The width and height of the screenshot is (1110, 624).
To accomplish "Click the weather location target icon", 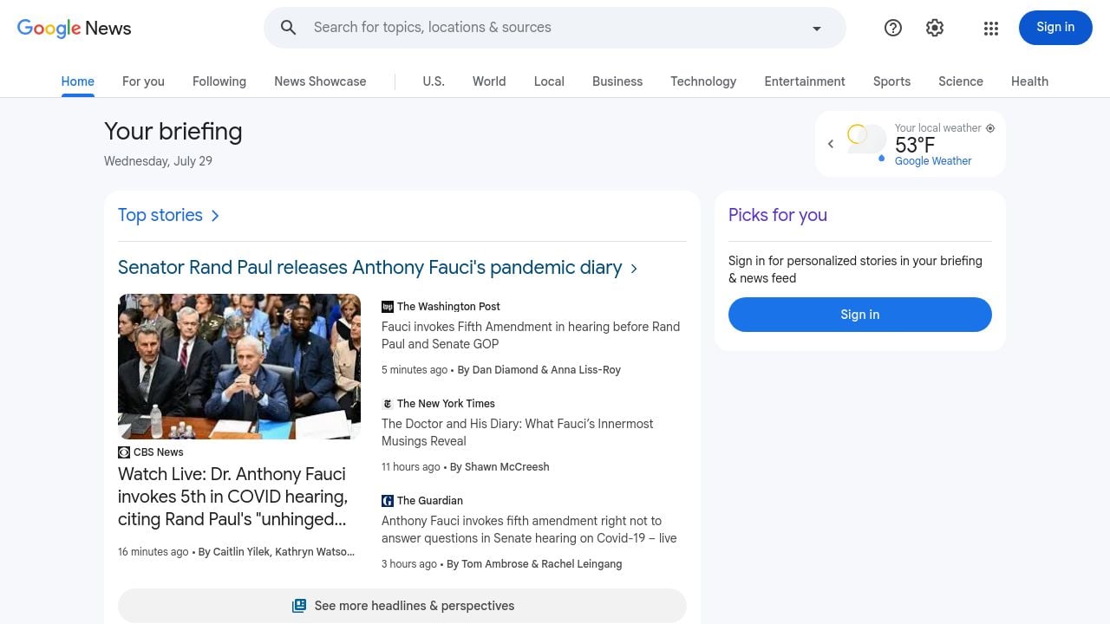I will coord(990,128).
